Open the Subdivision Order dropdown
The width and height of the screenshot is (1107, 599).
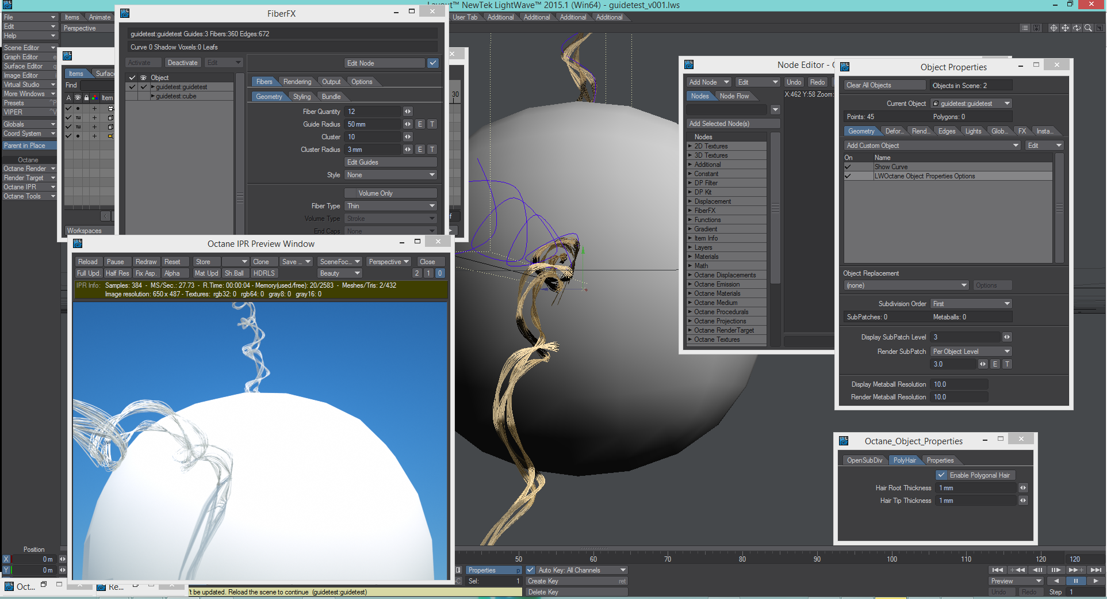point(971,304)
